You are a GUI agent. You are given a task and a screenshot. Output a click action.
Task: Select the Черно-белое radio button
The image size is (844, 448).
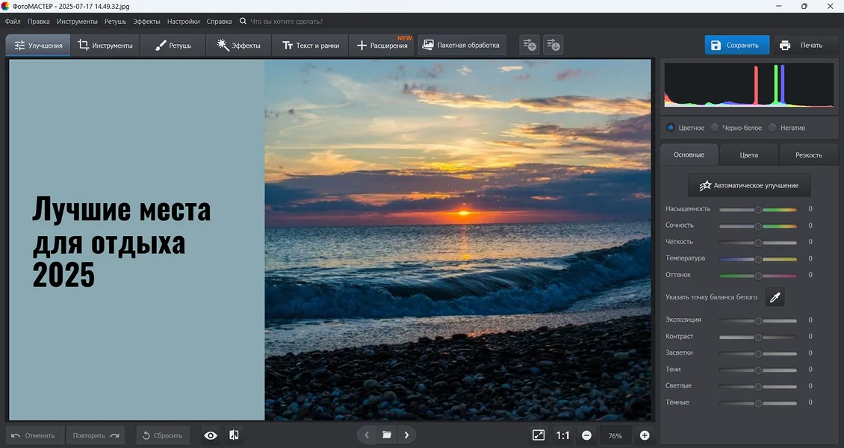point(716,128)
